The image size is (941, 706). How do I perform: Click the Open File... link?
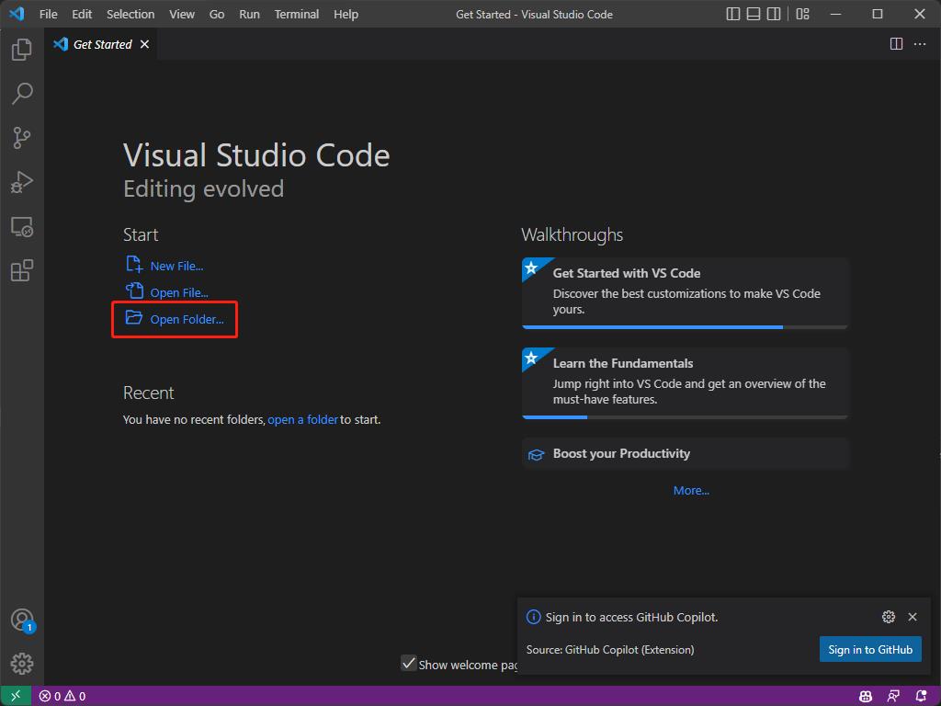tap(179, 293)
